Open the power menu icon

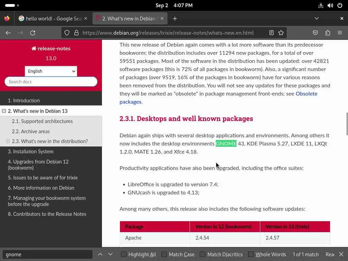tap(340, 5)
